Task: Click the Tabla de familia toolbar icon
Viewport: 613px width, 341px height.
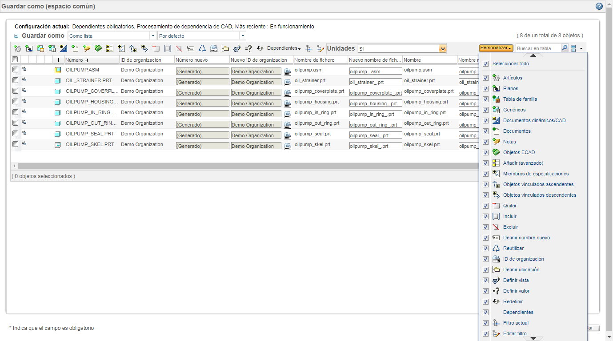Action: click(40, 48)
